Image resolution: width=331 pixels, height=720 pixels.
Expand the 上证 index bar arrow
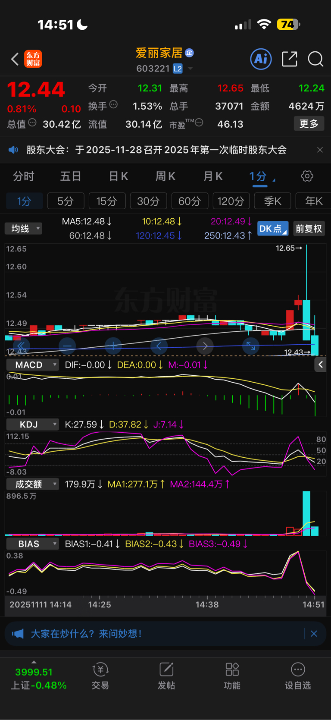(34, 662)
